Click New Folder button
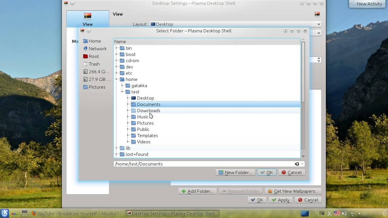The height and width of the screenshot is (218, 388). (235, 172)
